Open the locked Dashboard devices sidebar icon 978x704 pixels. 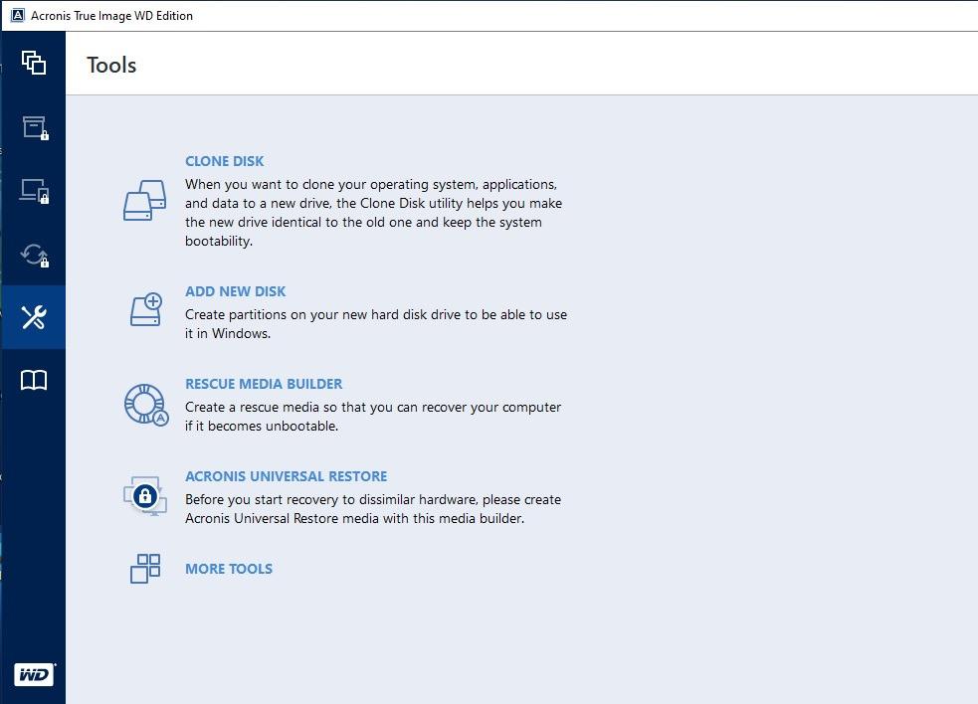point(34,191)
